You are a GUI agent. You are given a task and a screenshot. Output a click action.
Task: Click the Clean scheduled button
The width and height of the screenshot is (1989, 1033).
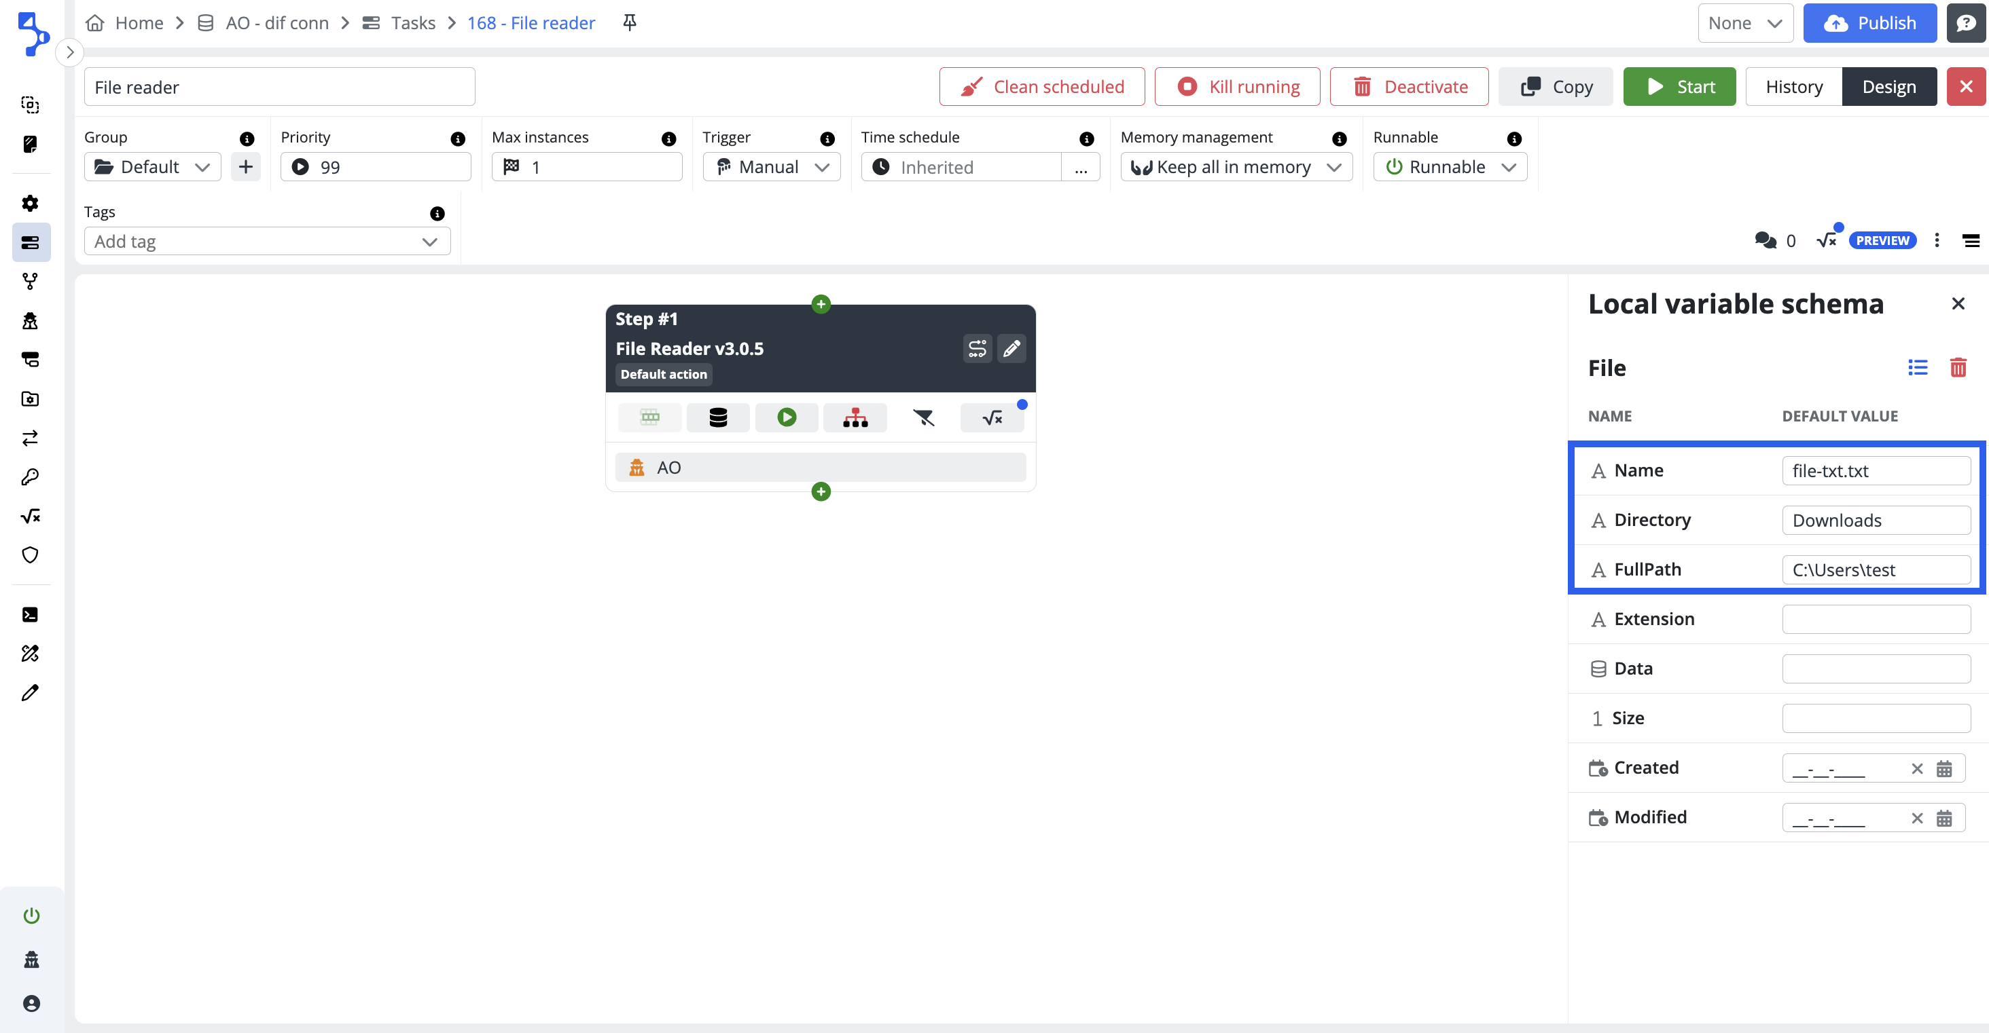(1041, 86)
